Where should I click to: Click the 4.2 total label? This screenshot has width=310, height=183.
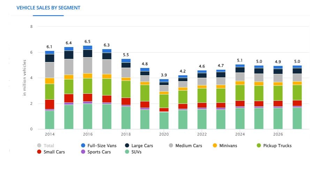pos(183,71)
